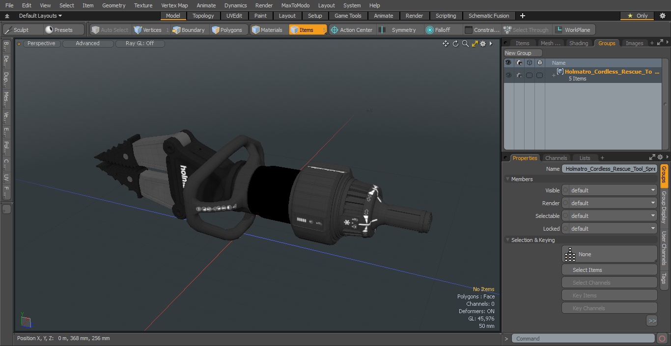This screenshot has height=346, width=671.
Task: Switch to the Topology layout tab
Action: click(x=203, y=16)
